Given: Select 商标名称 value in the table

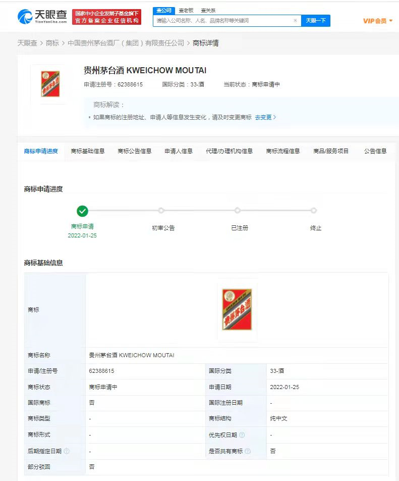Looking at the screenshot, I should (x=132, y=355).
